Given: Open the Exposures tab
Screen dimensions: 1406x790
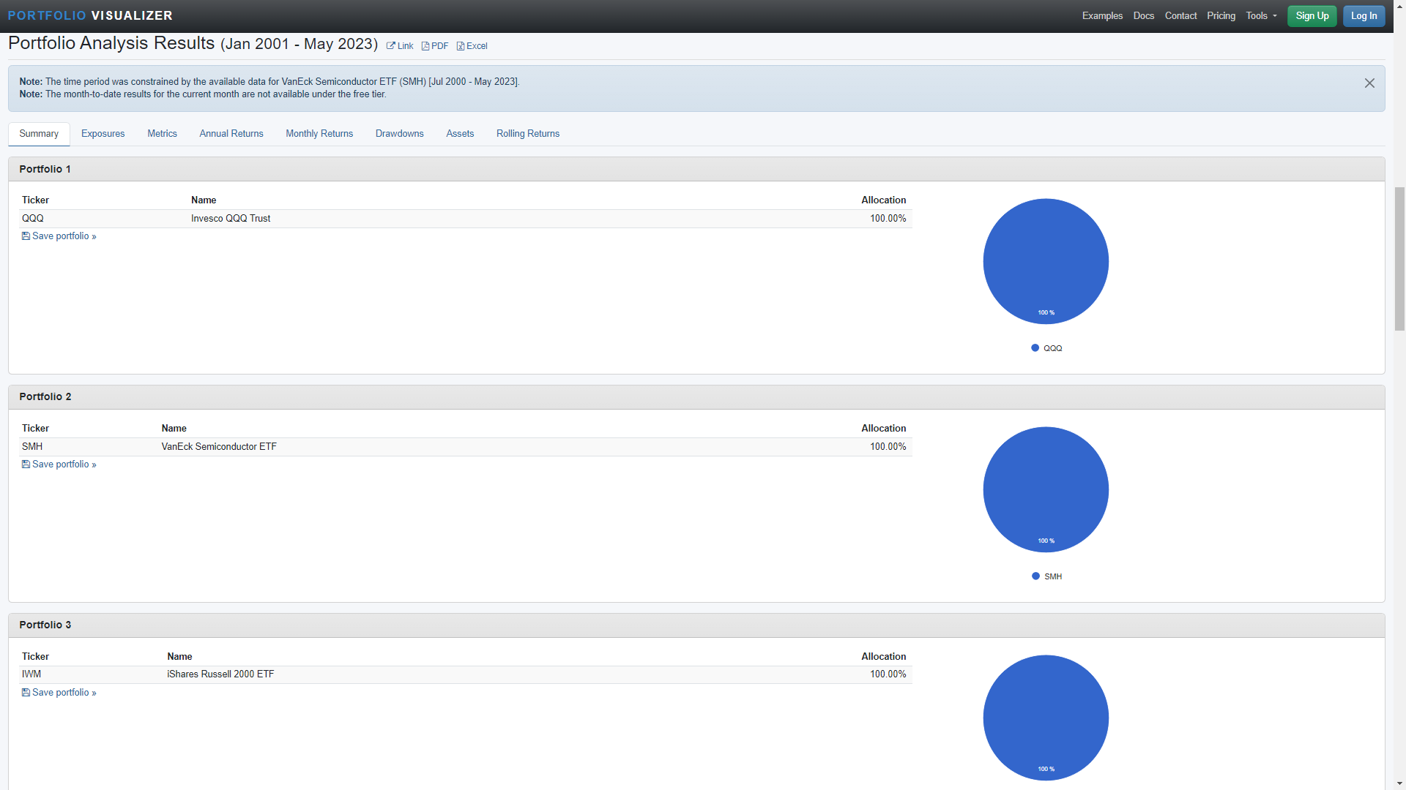Looking at the screenshot, I should pos(103,134).
